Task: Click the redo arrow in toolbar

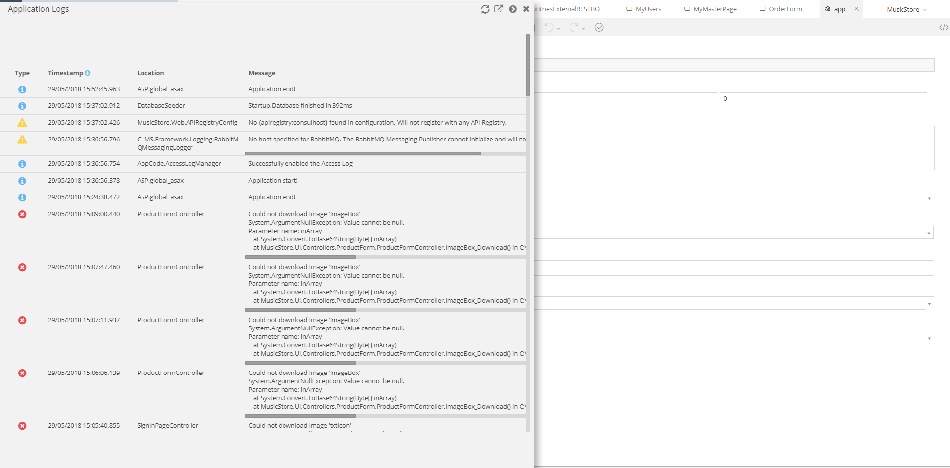Action: [x=573, y=27]
